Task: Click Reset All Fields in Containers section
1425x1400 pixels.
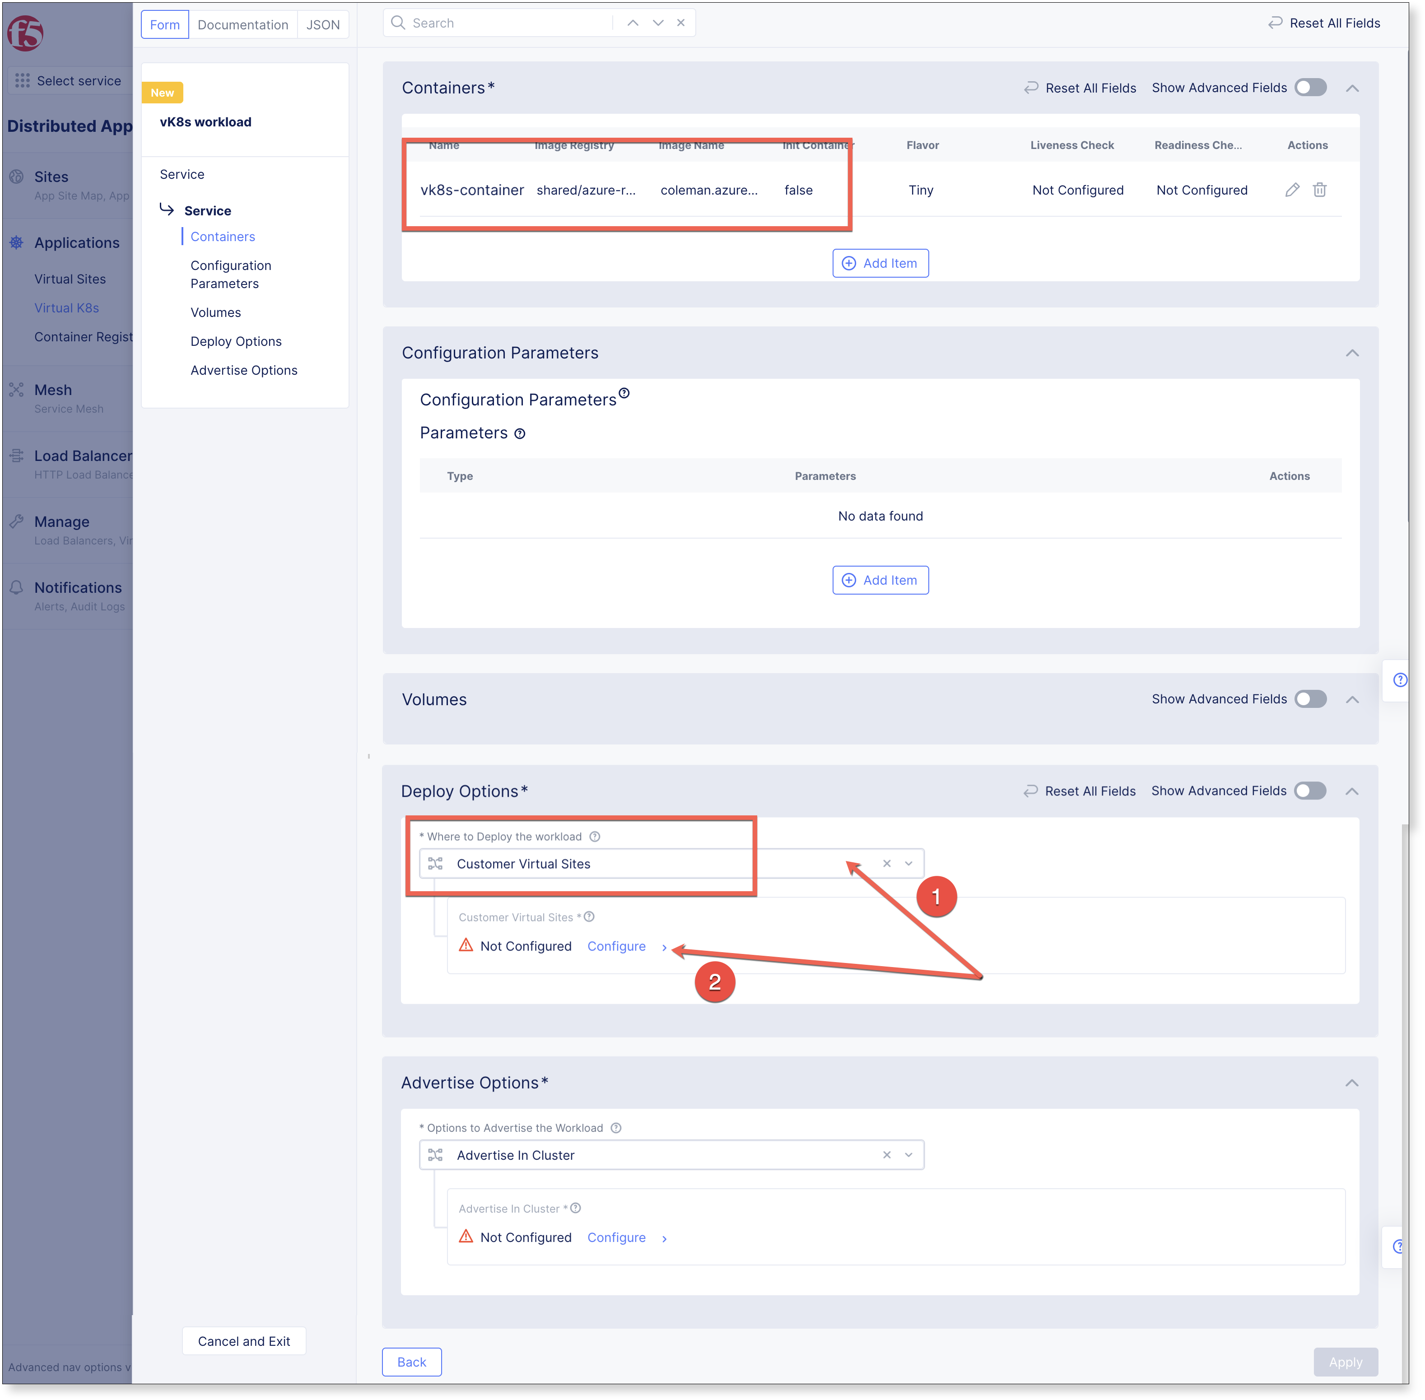Action: pos(1080,88)
